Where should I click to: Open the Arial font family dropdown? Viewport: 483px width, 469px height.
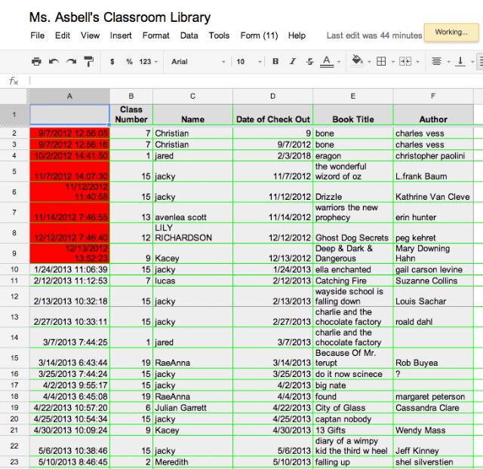(198, 62)
